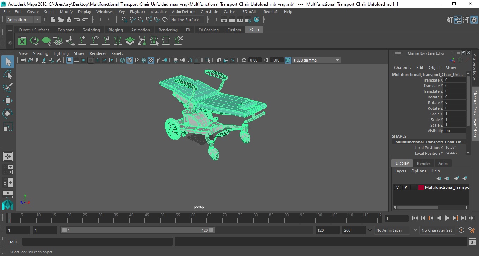Select the Move tool
479x256 pixels.
pyautogui.click(x=8, y=101)
